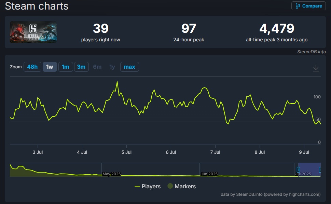Viewport: 331px width, 204px height.
Task: Toggle the Players series legend label
Action: 151,186
